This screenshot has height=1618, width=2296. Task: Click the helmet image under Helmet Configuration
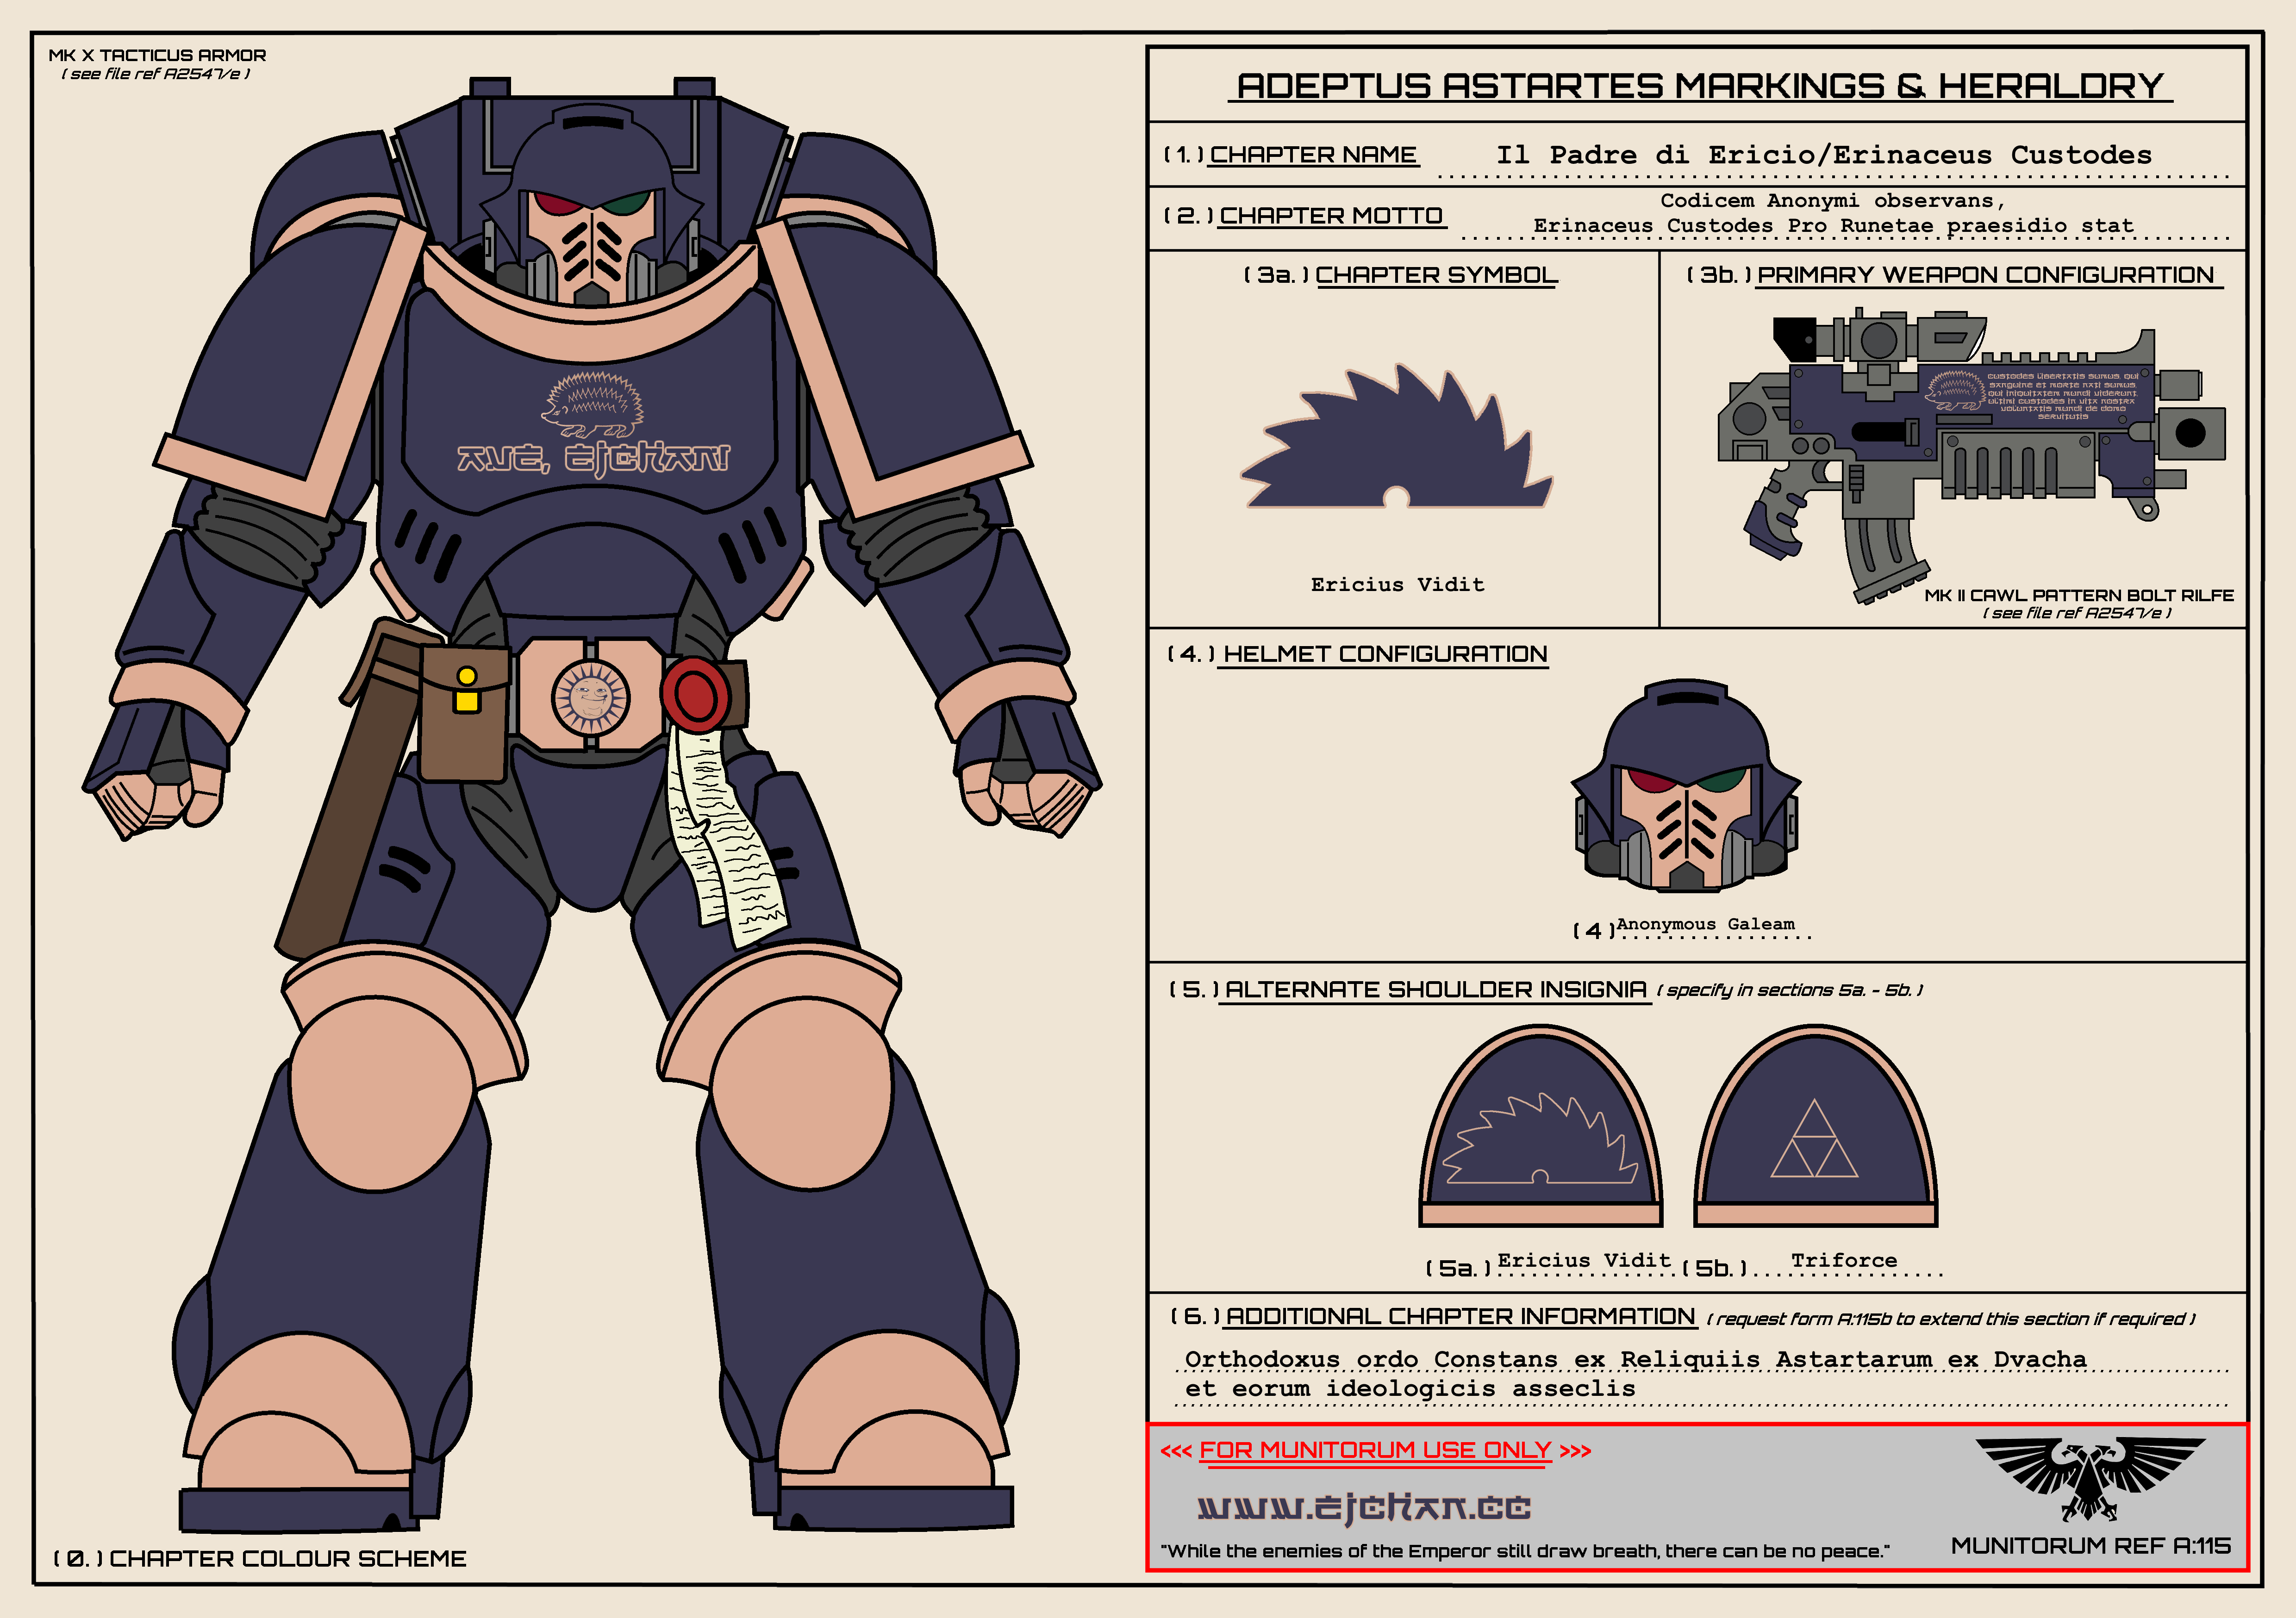pyautogui.click(x=1686, y=787)
